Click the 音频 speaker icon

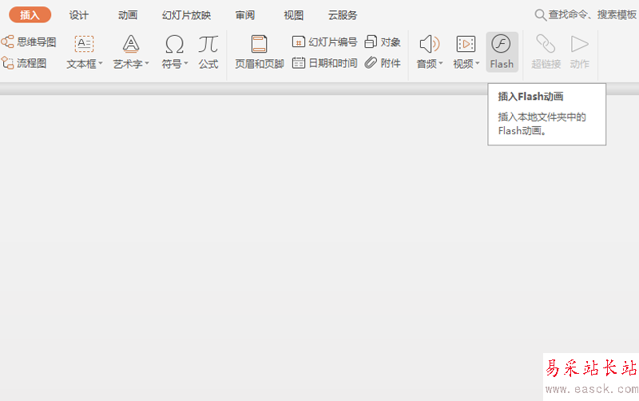(x=430, y=44)
